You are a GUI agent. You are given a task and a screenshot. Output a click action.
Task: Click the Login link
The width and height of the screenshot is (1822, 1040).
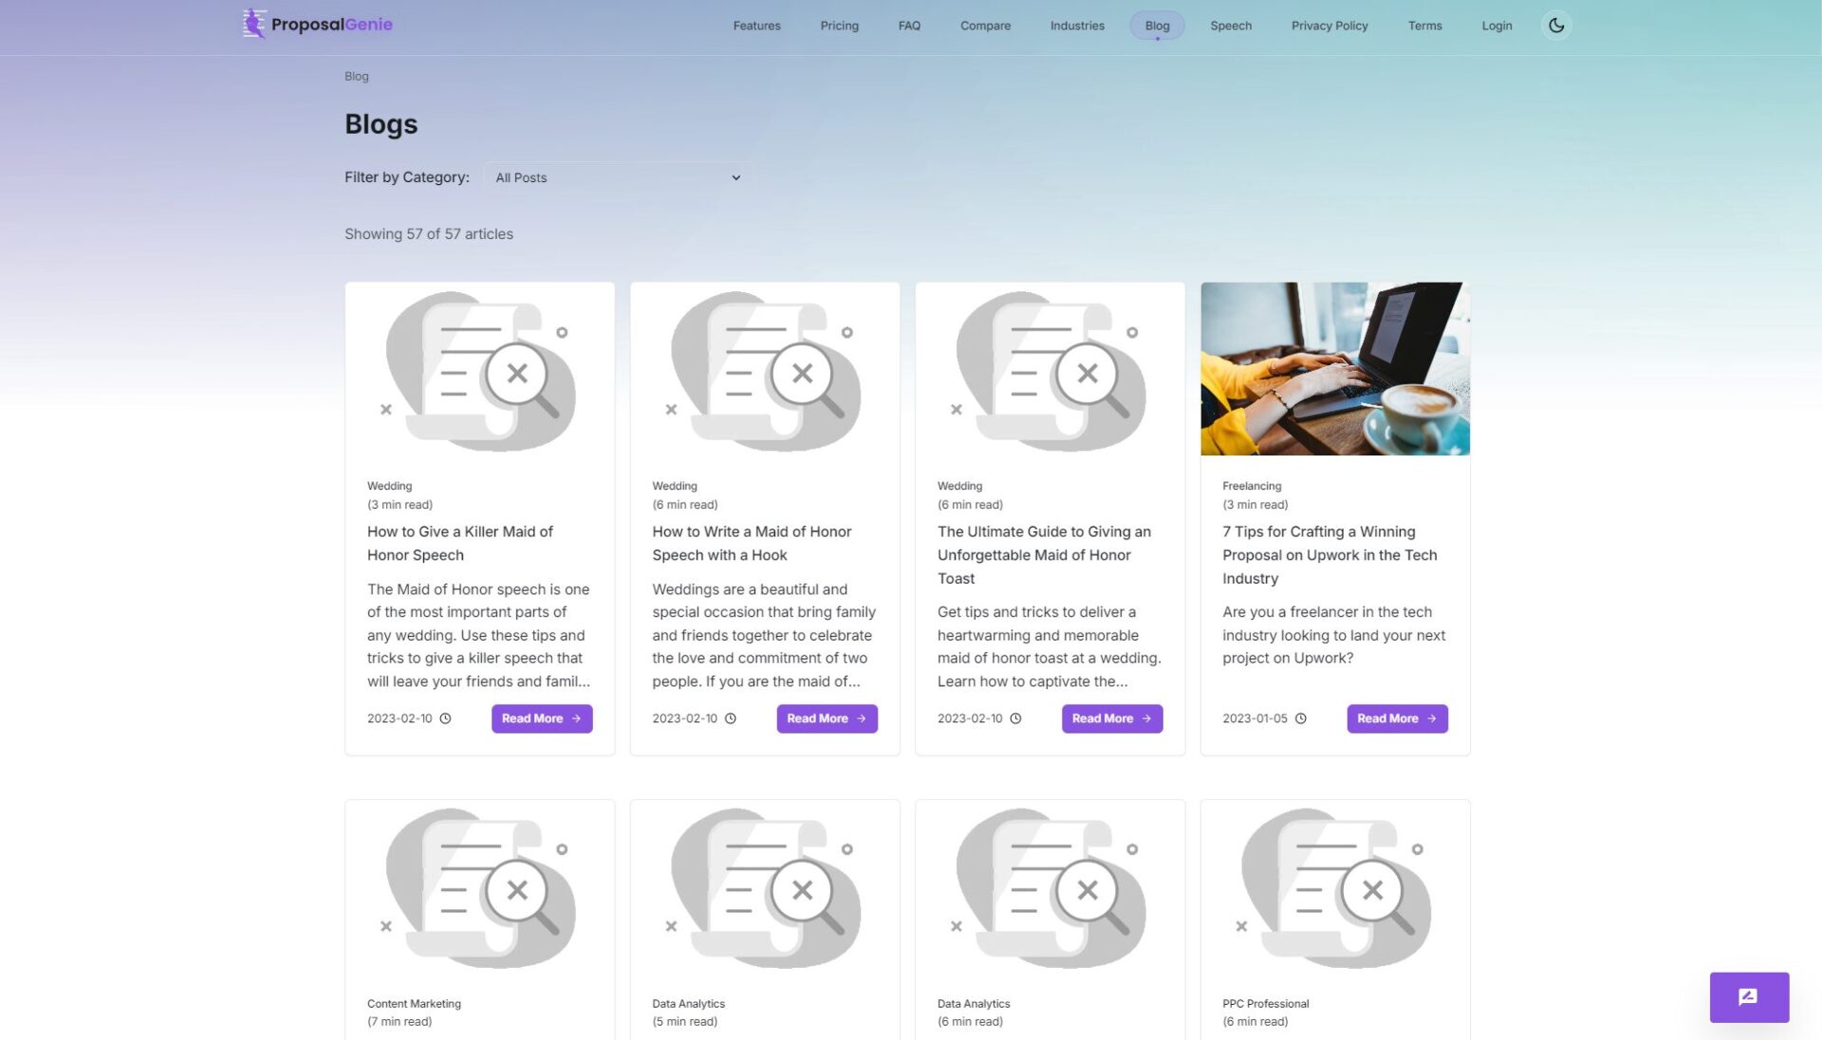1497,26
